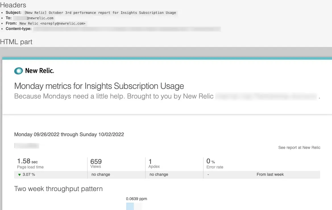Click no change under Apdex
This screenshot has width=332, height=210.
tap(159, 175)
